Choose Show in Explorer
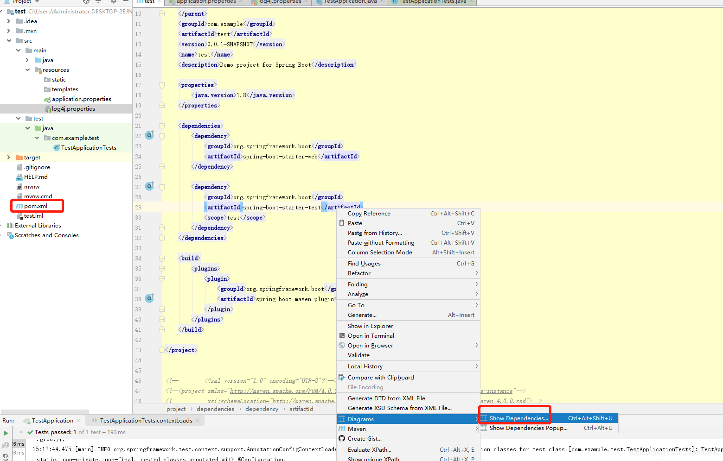This screenshot has height=461, width=723. coord(408,326)
